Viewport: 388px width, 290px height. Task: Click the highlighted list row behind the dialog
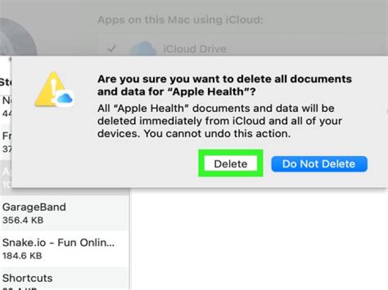pos(5,176)
